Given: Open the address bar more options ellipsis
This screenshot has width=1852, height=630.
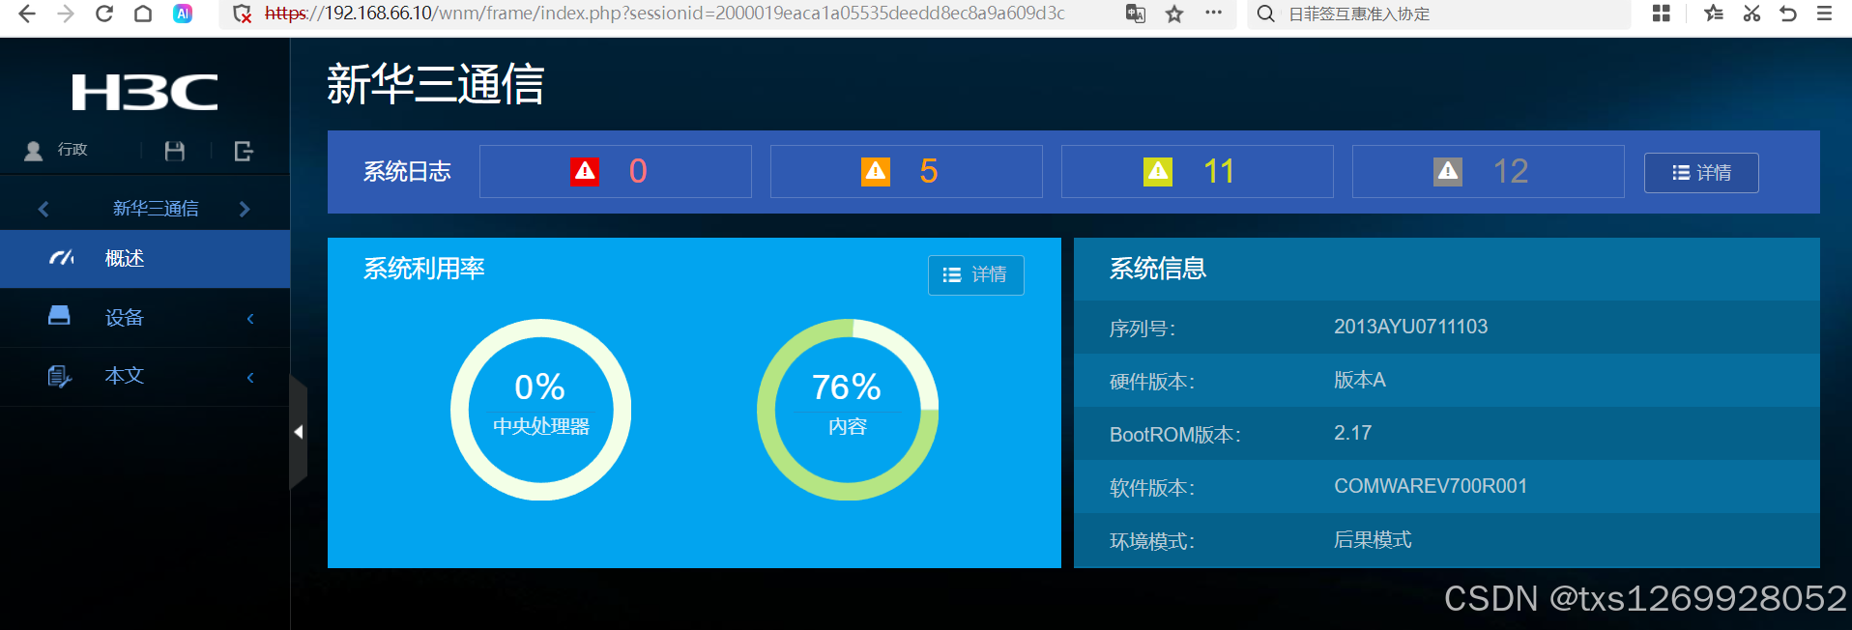Looking at the screenshot, I should [1214, 14].
